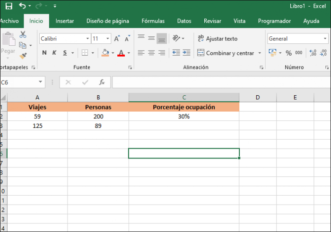Open the Fórmulas tab

[153, 21]
